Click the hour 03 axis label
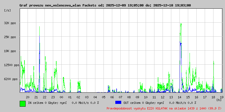 click(87, 97)
